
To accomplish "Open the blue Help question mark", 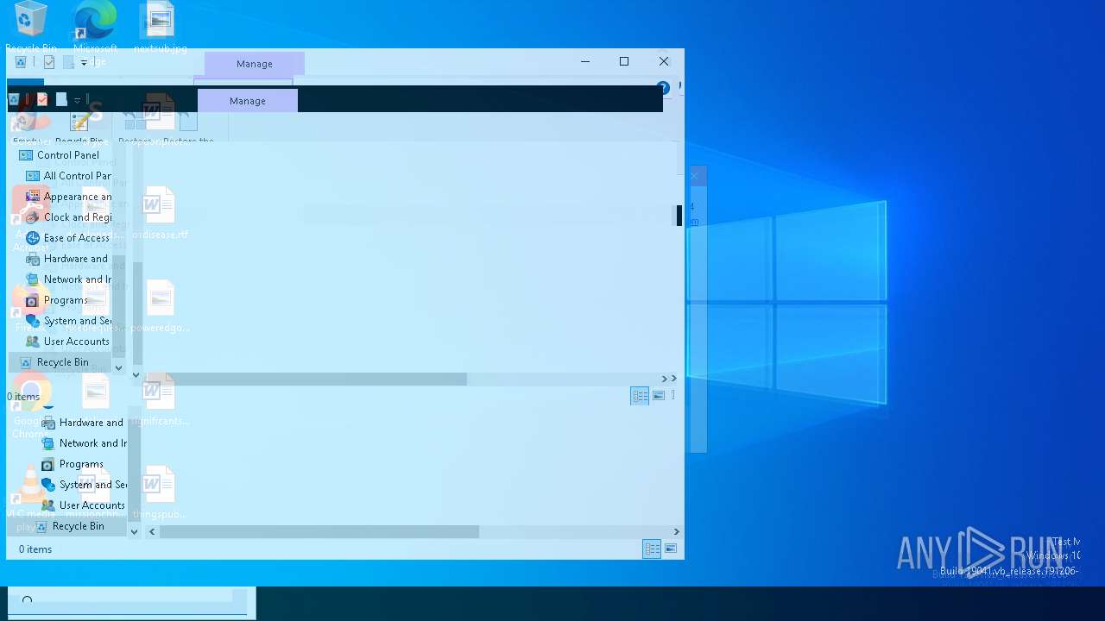I will (663, 88).
